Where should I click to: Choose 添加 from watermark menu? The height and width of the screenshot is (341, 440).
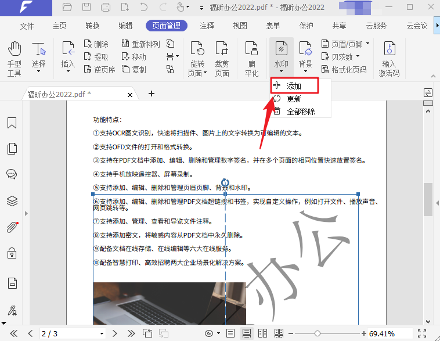(294, 85)
